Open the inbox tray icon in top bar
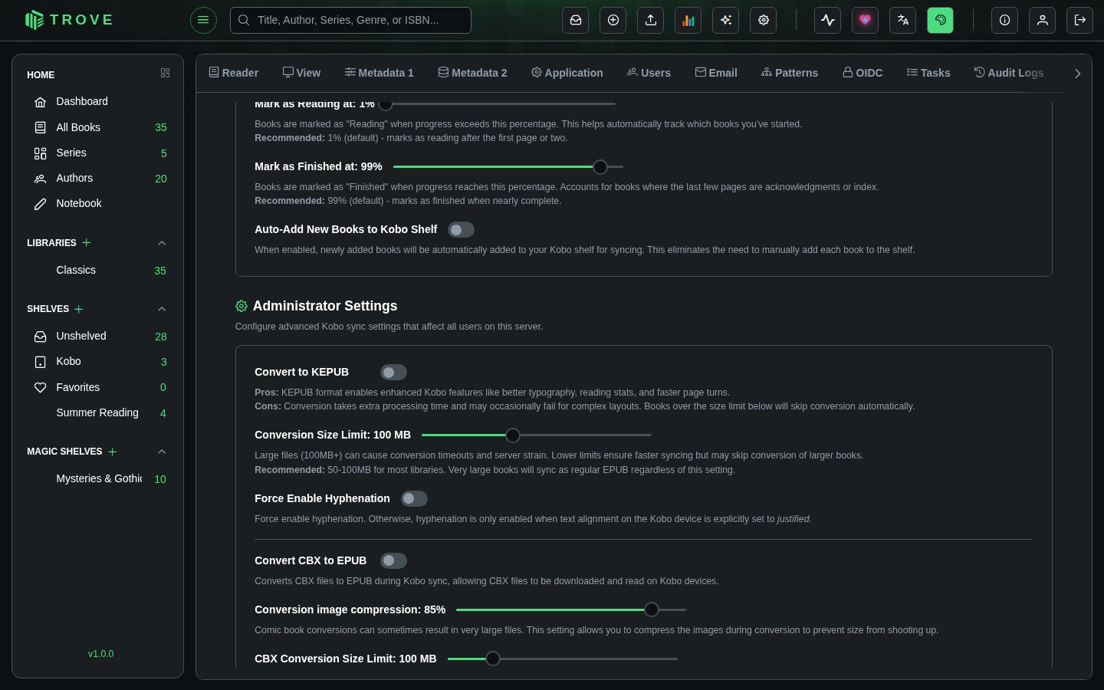1104x690 pixels. point(576,20)
